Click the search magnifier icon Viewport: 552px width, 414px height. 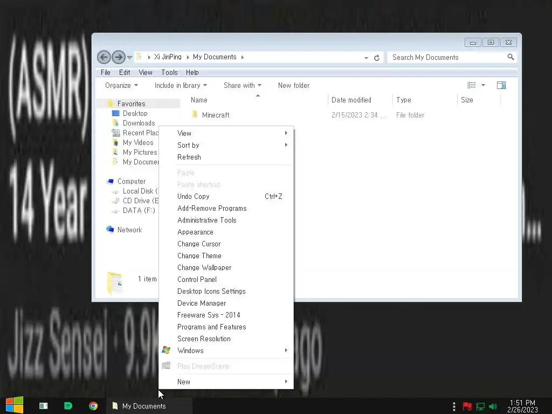coord(510,57)
